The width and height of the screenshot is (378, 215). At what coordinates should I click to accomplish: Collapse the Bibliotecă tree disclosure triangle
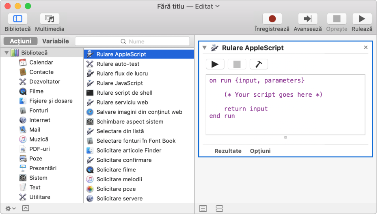pos(6,53)
